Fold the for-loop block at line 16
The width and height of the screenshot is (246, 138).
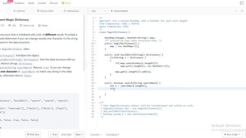[95, 61]
